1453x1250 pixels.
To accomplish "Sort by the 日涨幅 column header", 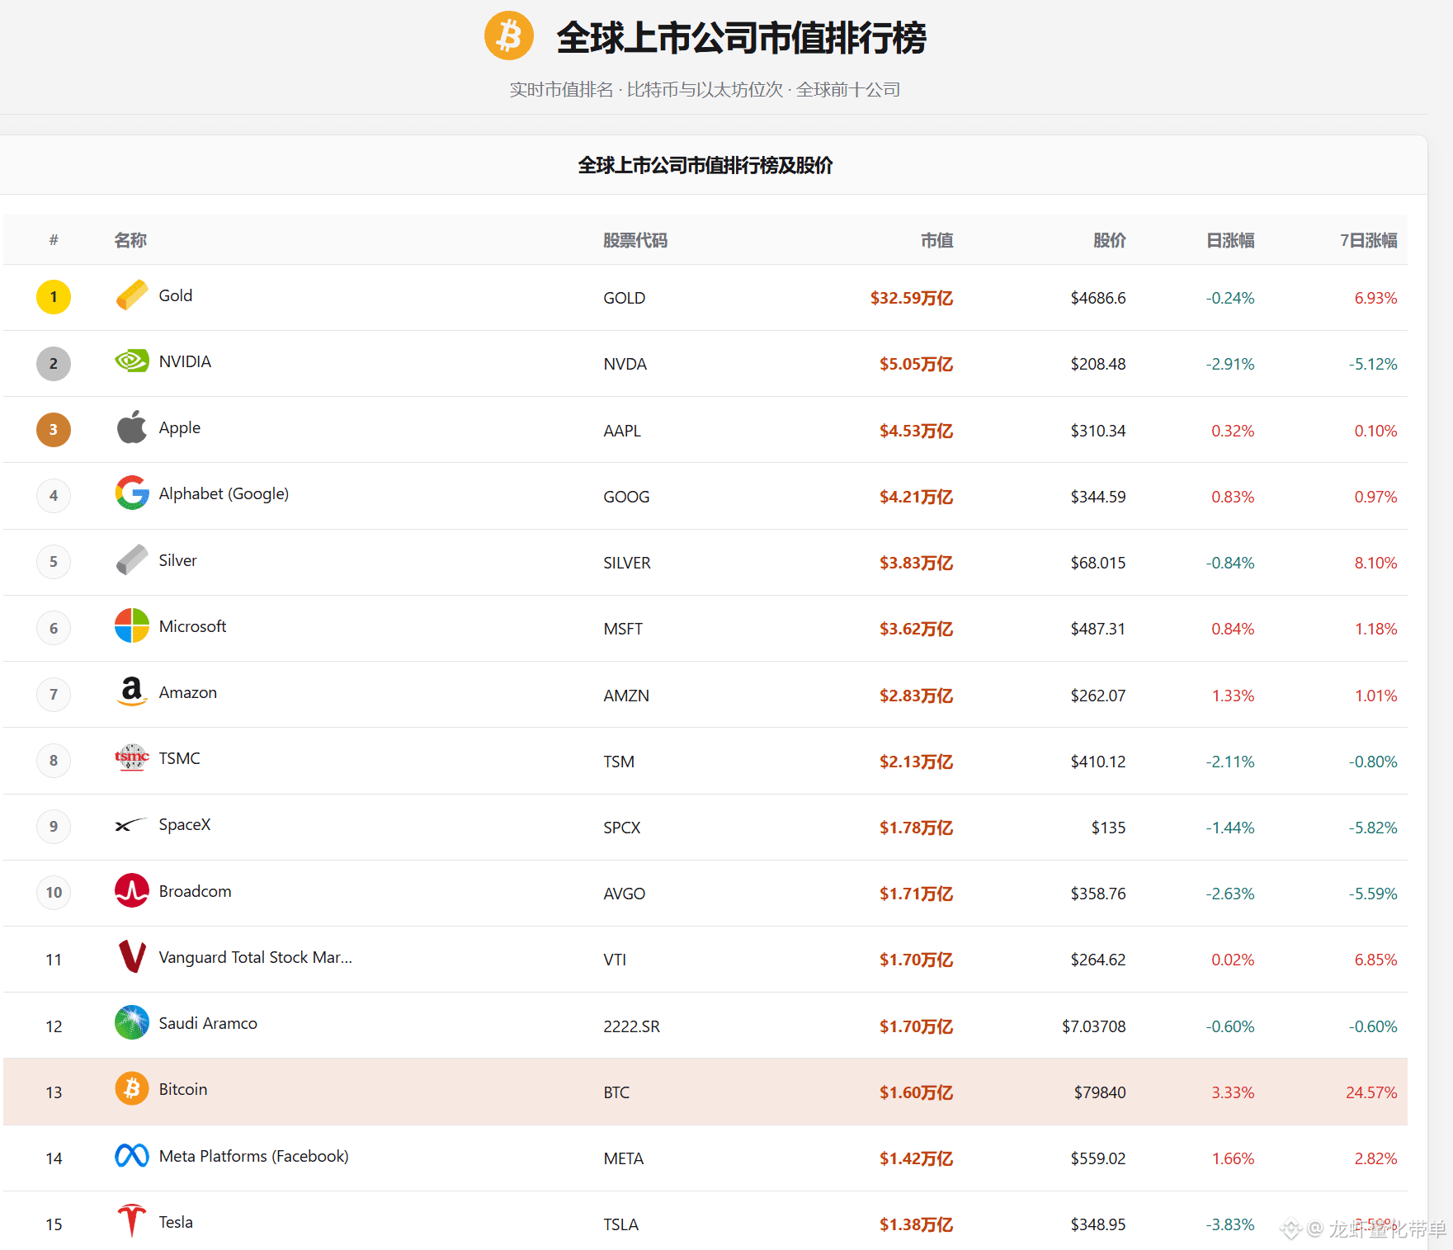I will [x=1230, y=240].
